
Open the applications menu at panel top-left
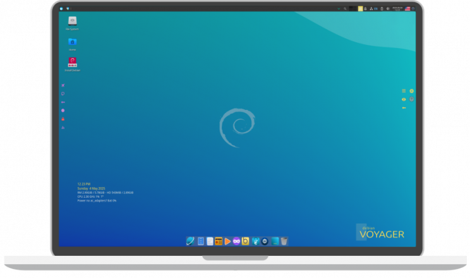(61, 9)
